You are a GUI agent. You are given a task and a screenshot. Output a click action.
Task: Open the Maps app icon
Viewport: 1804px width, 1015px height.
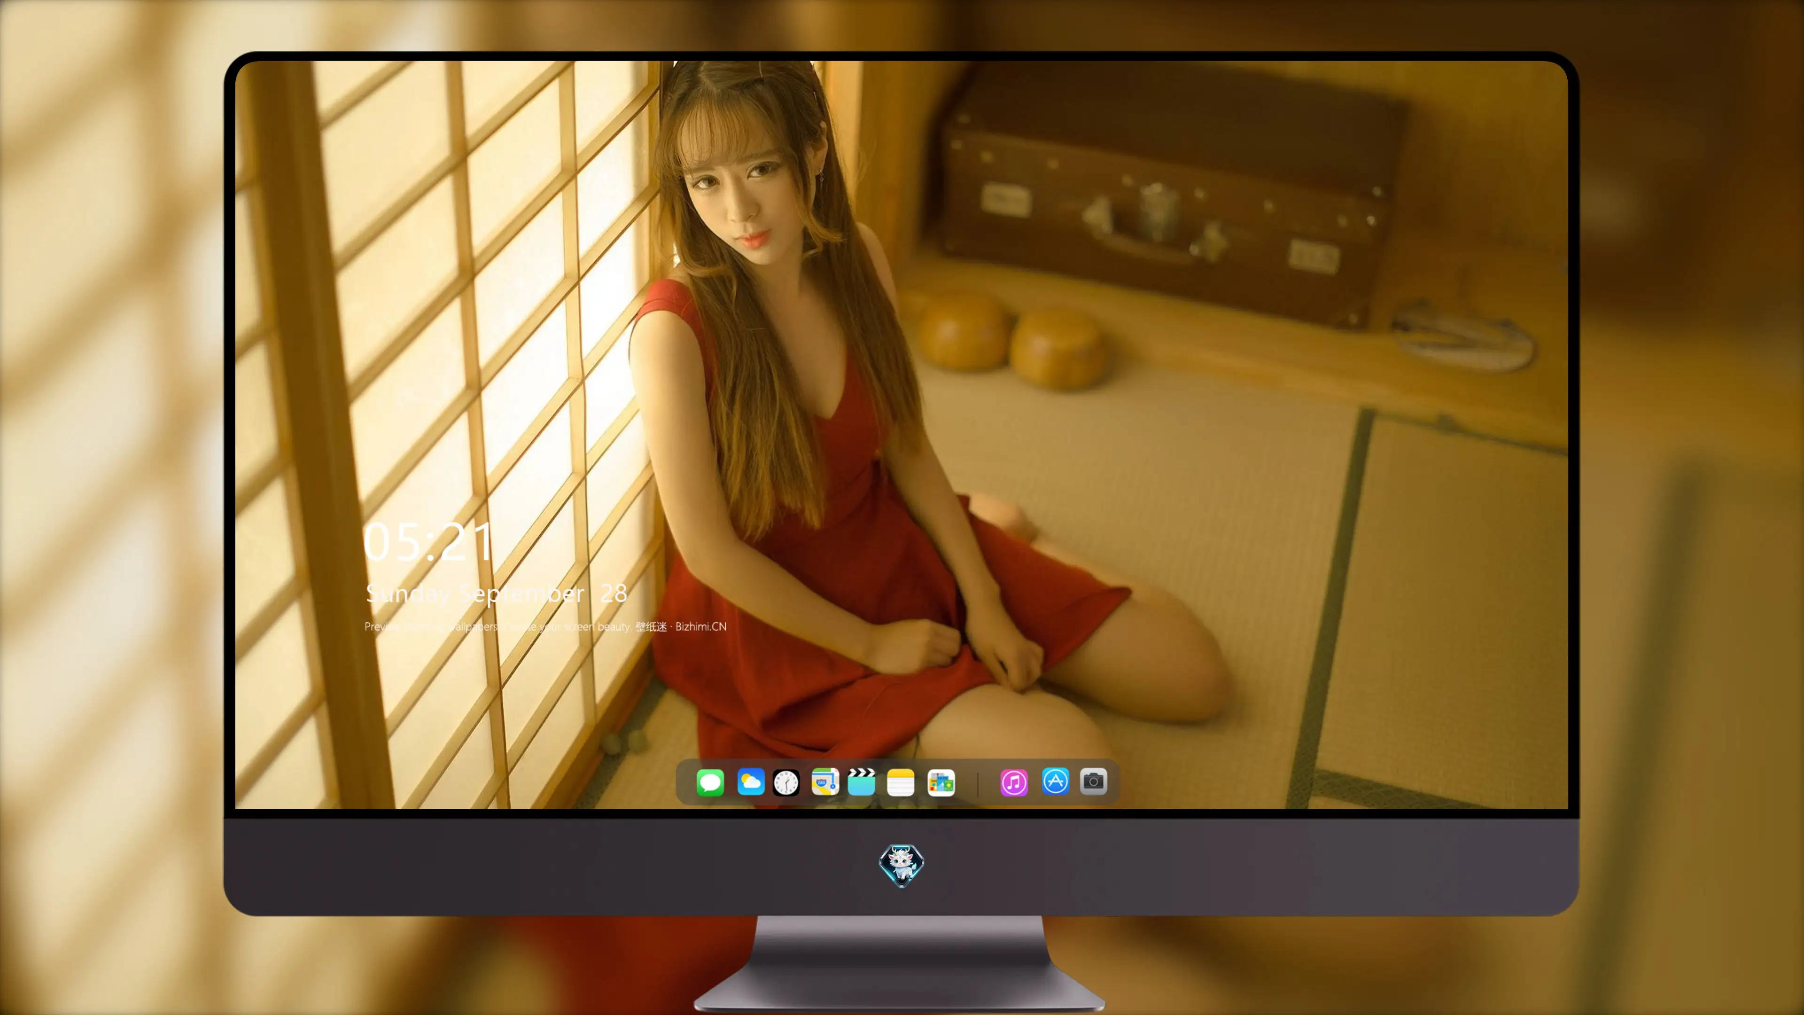[825, 782]
